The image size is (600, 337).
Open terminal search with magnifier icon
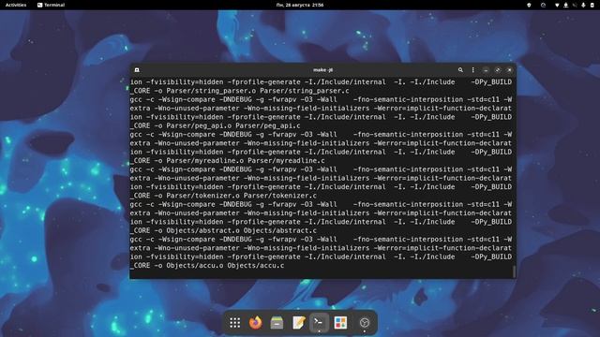(x=460, y=70)
